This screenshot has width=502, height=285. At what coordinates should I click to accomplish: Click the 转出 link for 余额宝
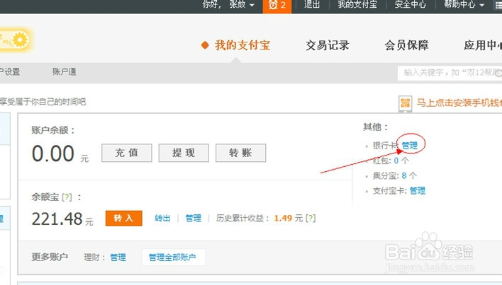click(162, 219)
